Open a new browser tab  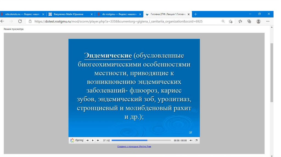tap(196, 14)
